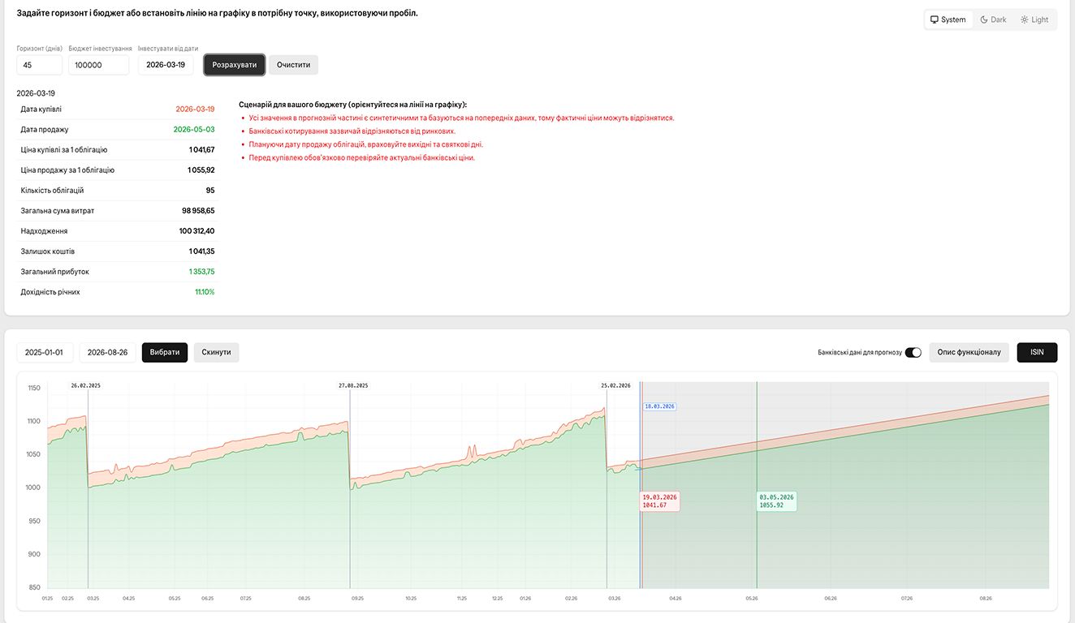Switch theme to Light using sun icon

[1035, 19]
